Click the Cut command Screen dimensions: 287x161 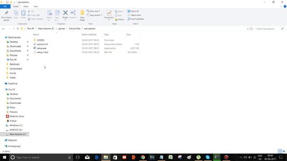click(x=31, y=11)
